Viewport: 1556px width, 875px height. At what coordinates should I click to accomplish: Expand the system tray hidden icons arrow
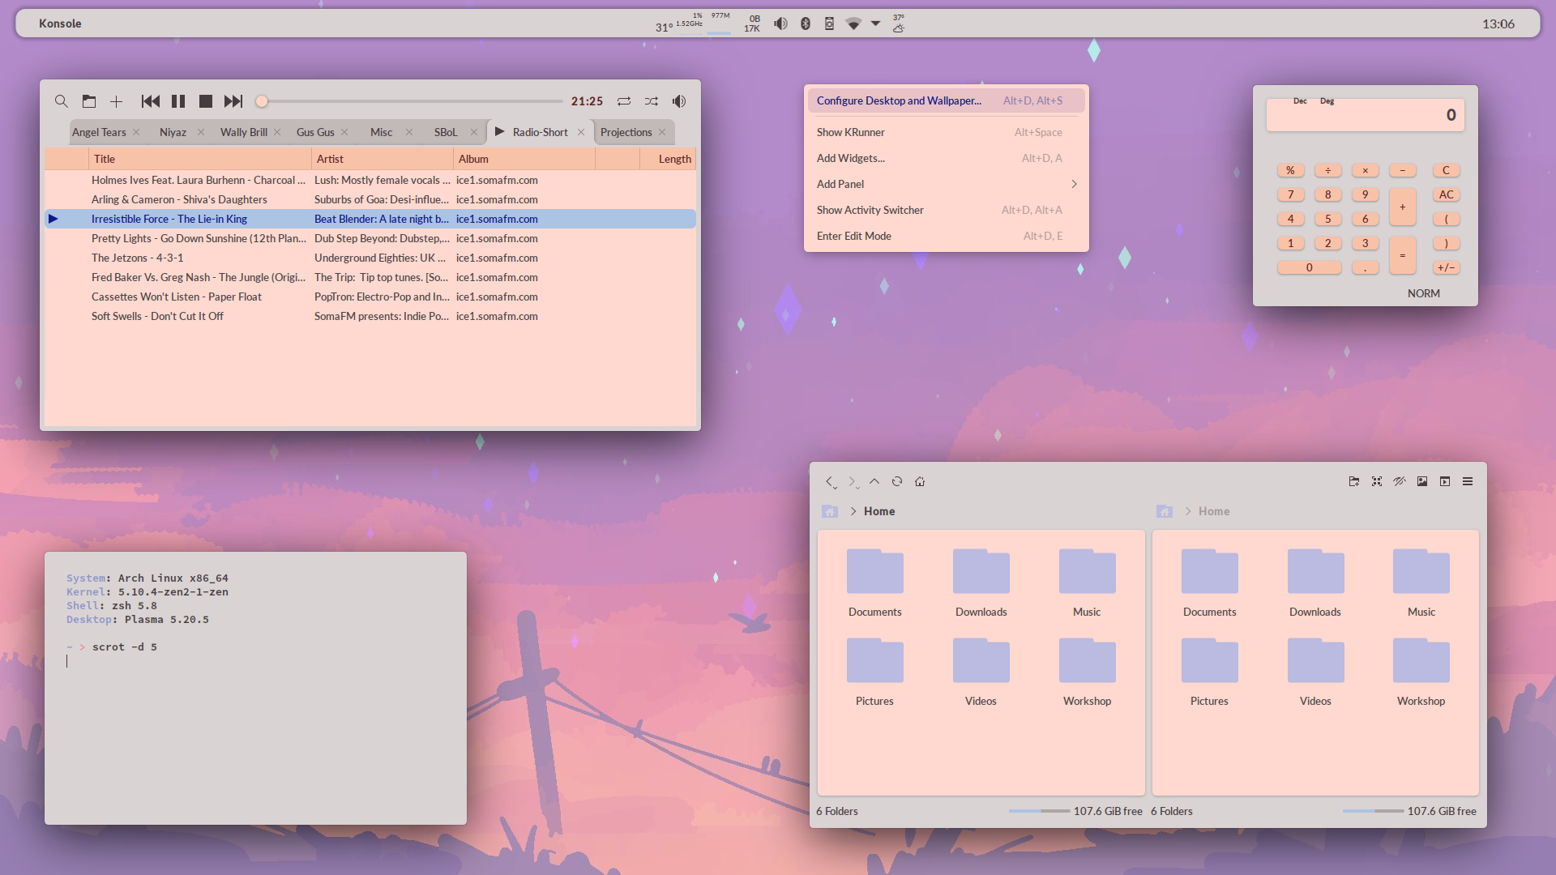coord(876,23)
